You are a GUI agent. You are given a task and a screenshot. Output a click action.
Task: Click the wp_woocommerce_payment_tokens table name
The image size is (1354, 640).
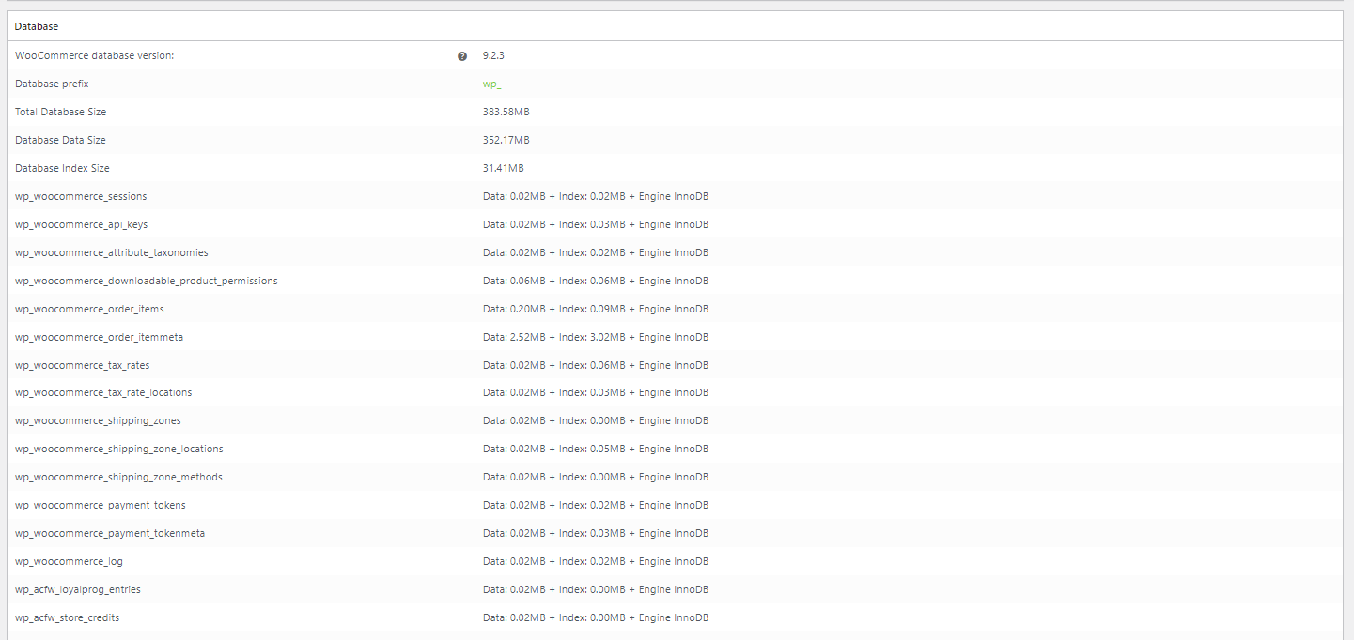click(100, 506)
